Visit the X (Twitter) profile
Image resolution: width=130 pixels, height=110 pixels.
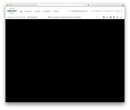pos(107,17)
